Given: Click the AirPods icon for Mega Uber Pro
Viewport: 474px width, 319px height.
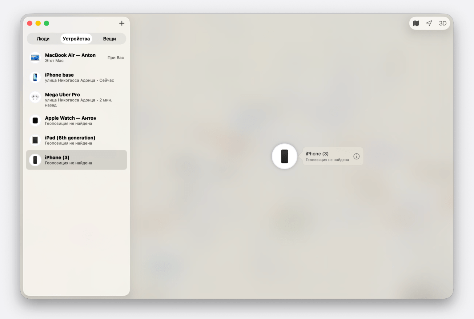Looking at the screenshot, I should (x=35, y=97).
